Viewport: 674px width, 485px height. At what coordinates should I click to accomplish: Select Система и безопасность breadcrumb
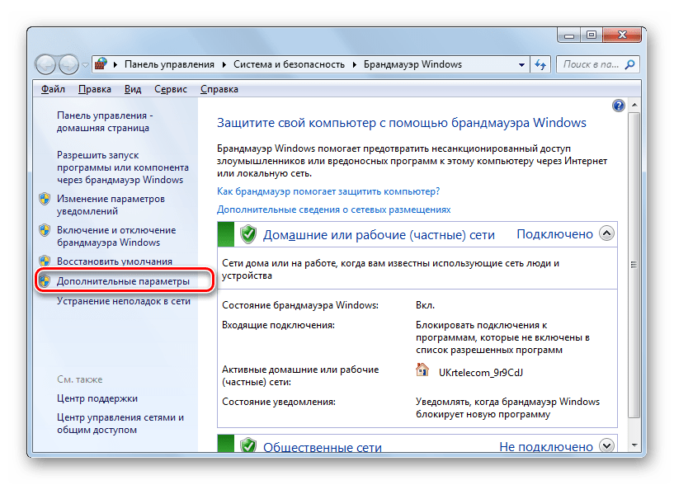(289, 64)
